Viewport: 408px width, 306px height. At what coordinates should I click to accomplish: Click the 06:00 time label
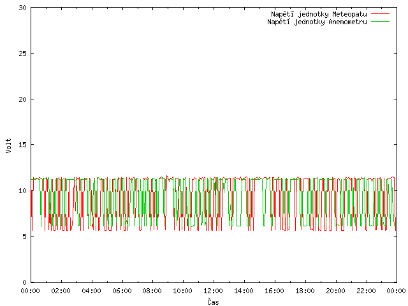[x=122, y=291]
